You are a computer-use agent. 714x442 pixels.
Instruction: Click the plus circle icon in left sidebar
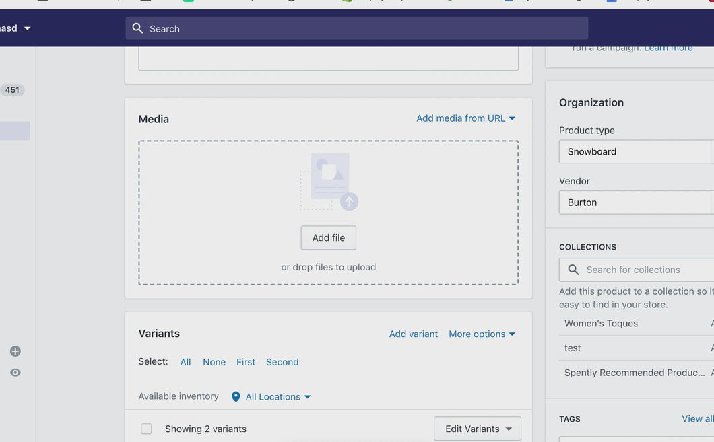point(15,351)
